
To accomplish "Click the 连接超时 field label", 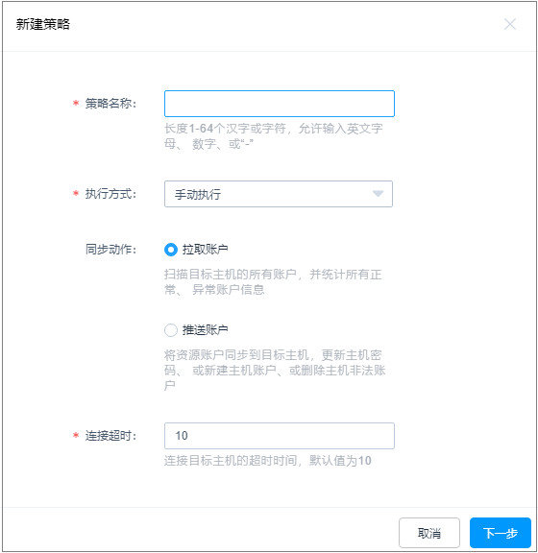I will (x=110, y=436).
